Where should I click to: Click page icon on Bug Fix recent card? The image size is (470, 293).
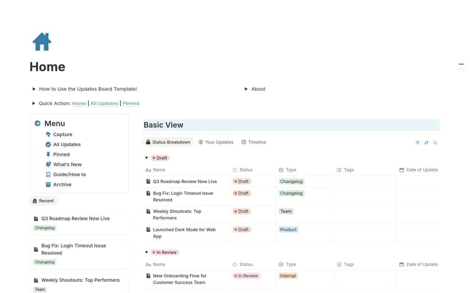(36, 249)
